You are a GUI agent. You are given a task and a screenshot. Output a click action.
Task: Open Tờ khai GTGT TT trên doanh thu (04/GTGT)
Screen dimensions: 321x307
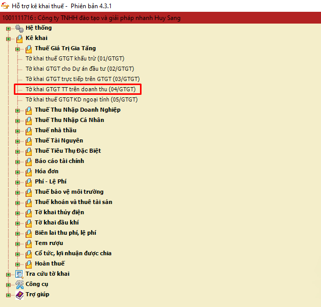pyautogui.click(x=81, y=90)
